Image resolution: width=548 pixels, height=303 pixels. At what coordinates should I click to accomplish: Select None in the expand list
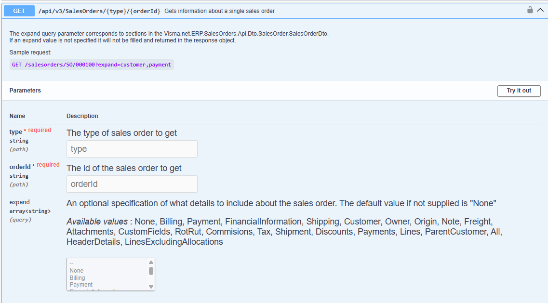coord(77,271)
